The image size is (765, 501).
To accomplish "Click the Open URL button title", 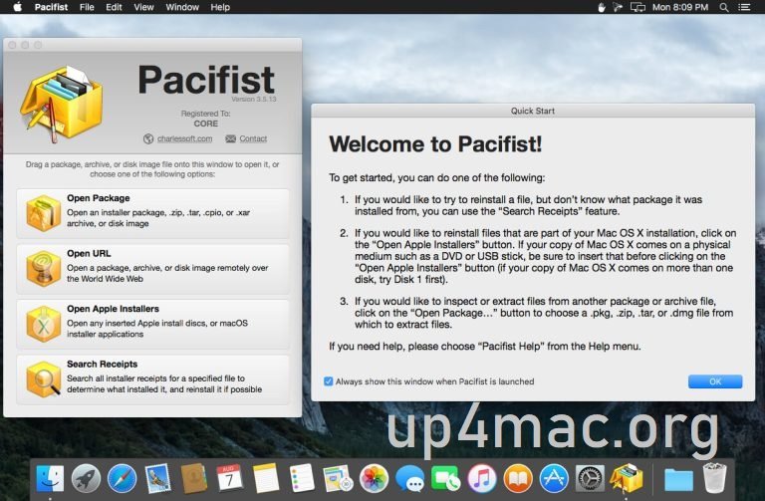I will pos(89,254).
